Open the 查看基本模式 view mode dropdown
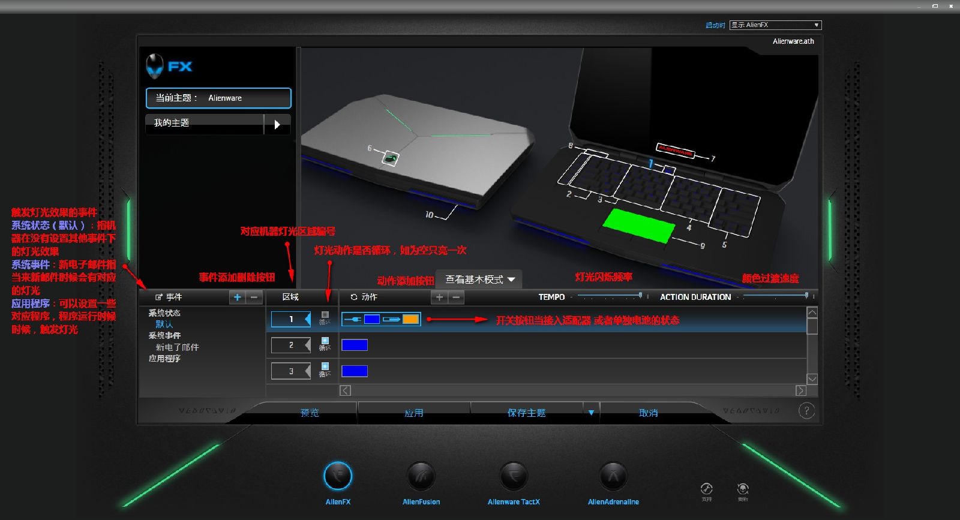 [479, 279]
